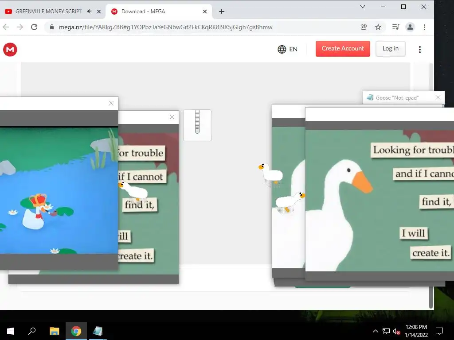Click Create Account button

(x=343, y=49)
